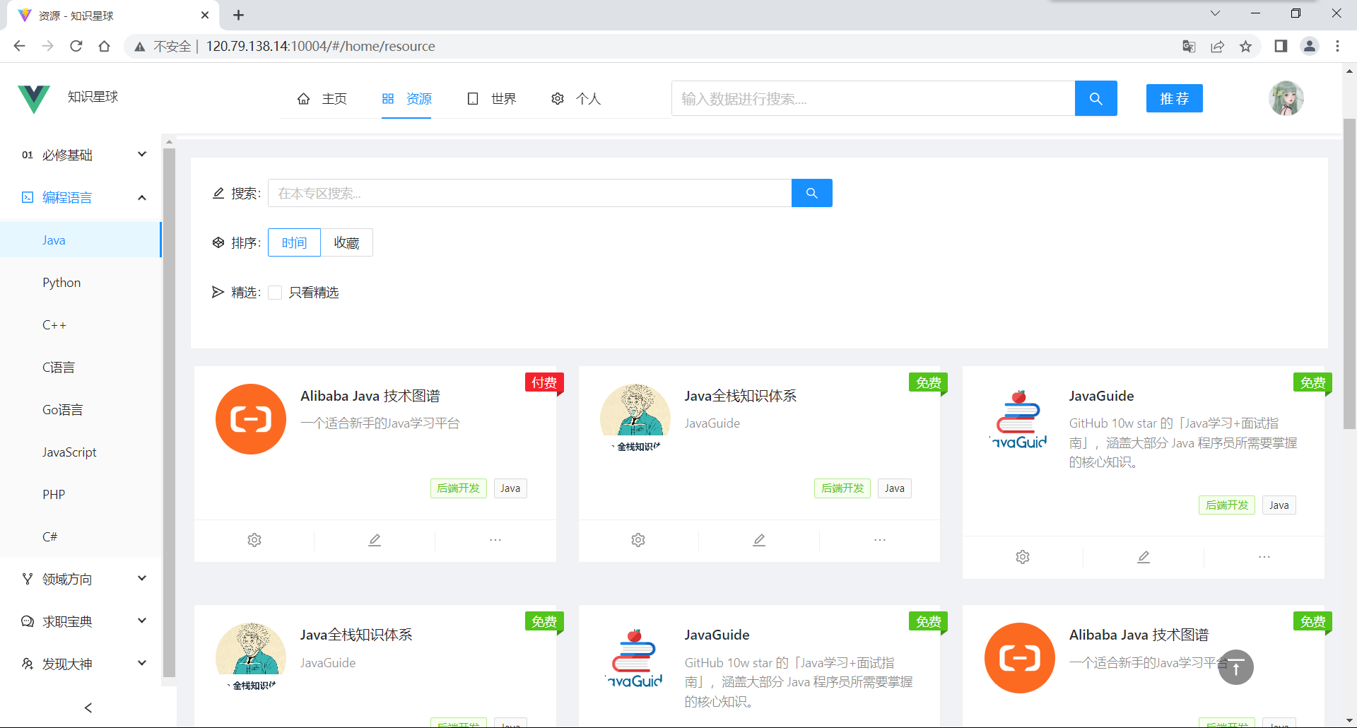
Task: Click browser home button
Action: click(104, 46)
